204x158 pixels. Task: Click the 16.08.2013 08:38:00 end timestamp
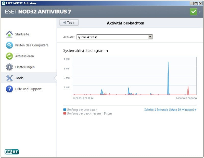click(186, 98)
